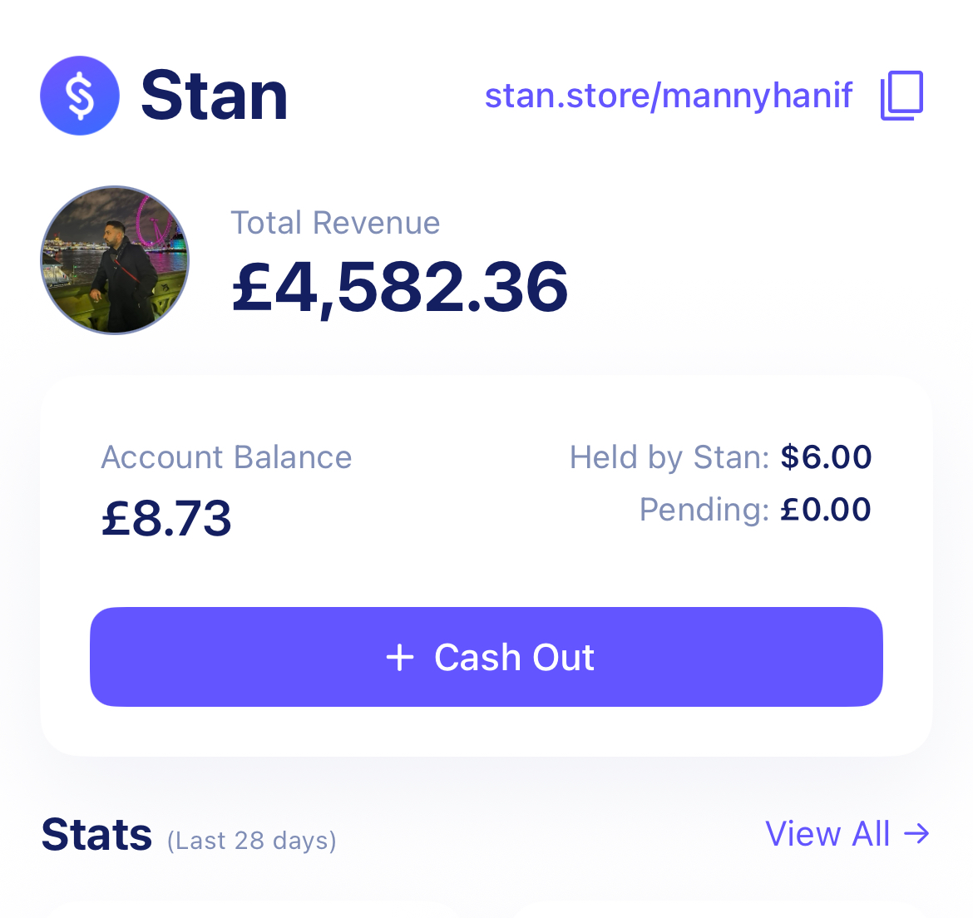Copy the store link using the copy icon
The height and width of the screenshot is (918, 973).
click(901, 96)
